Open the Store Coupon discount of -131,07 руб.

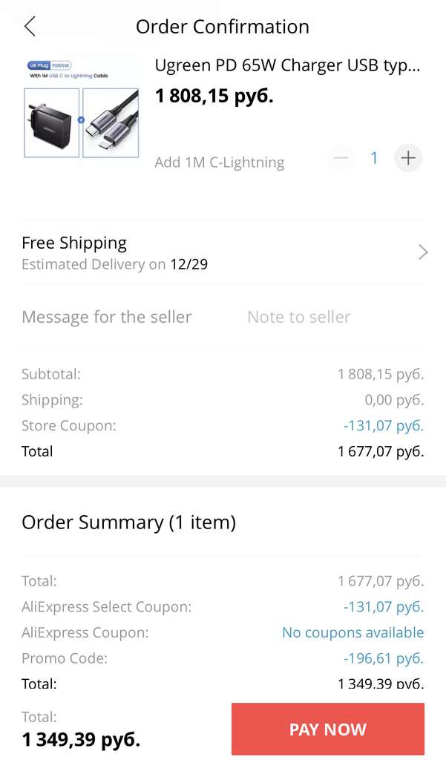(x=384, y=425)
